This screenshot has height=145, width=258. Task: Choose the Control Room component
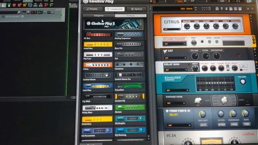coord(98,77)
